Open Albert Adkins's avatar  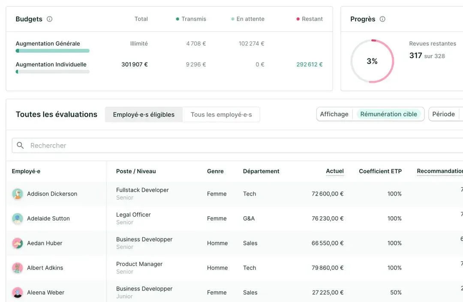point(18,268)
